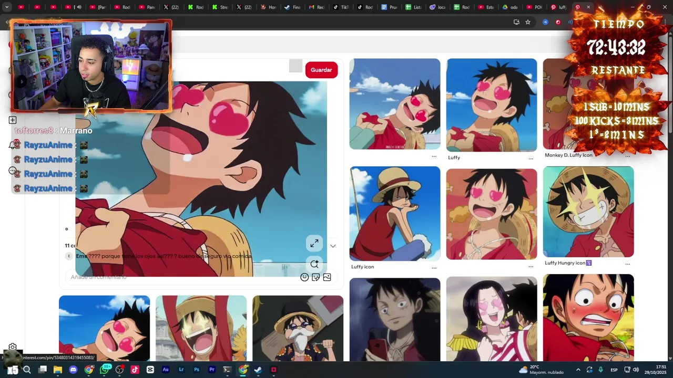Click the microphone icon in system tray

[x=601, y=370]
